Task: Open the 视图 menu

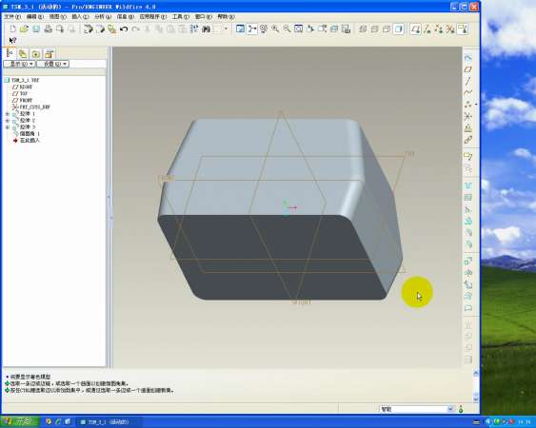Action: (x=57, y=17)
